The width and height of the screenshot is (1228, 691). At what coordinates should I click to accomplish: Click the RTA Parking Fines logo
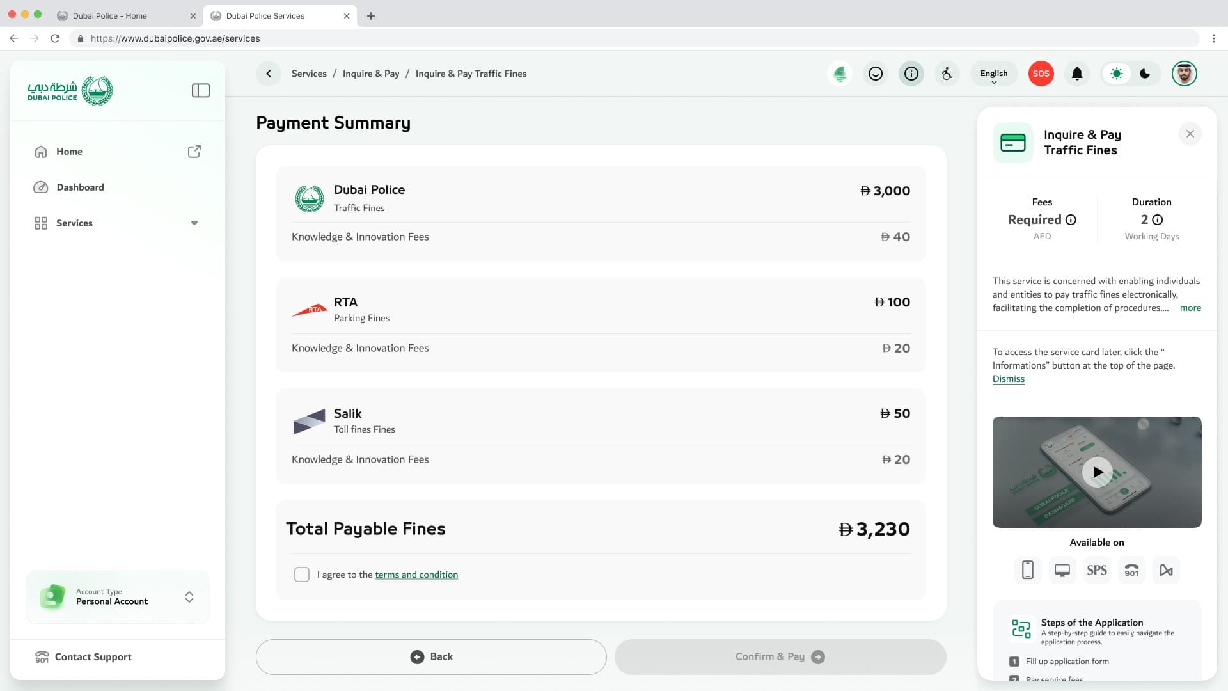click(x=310, y=310)
